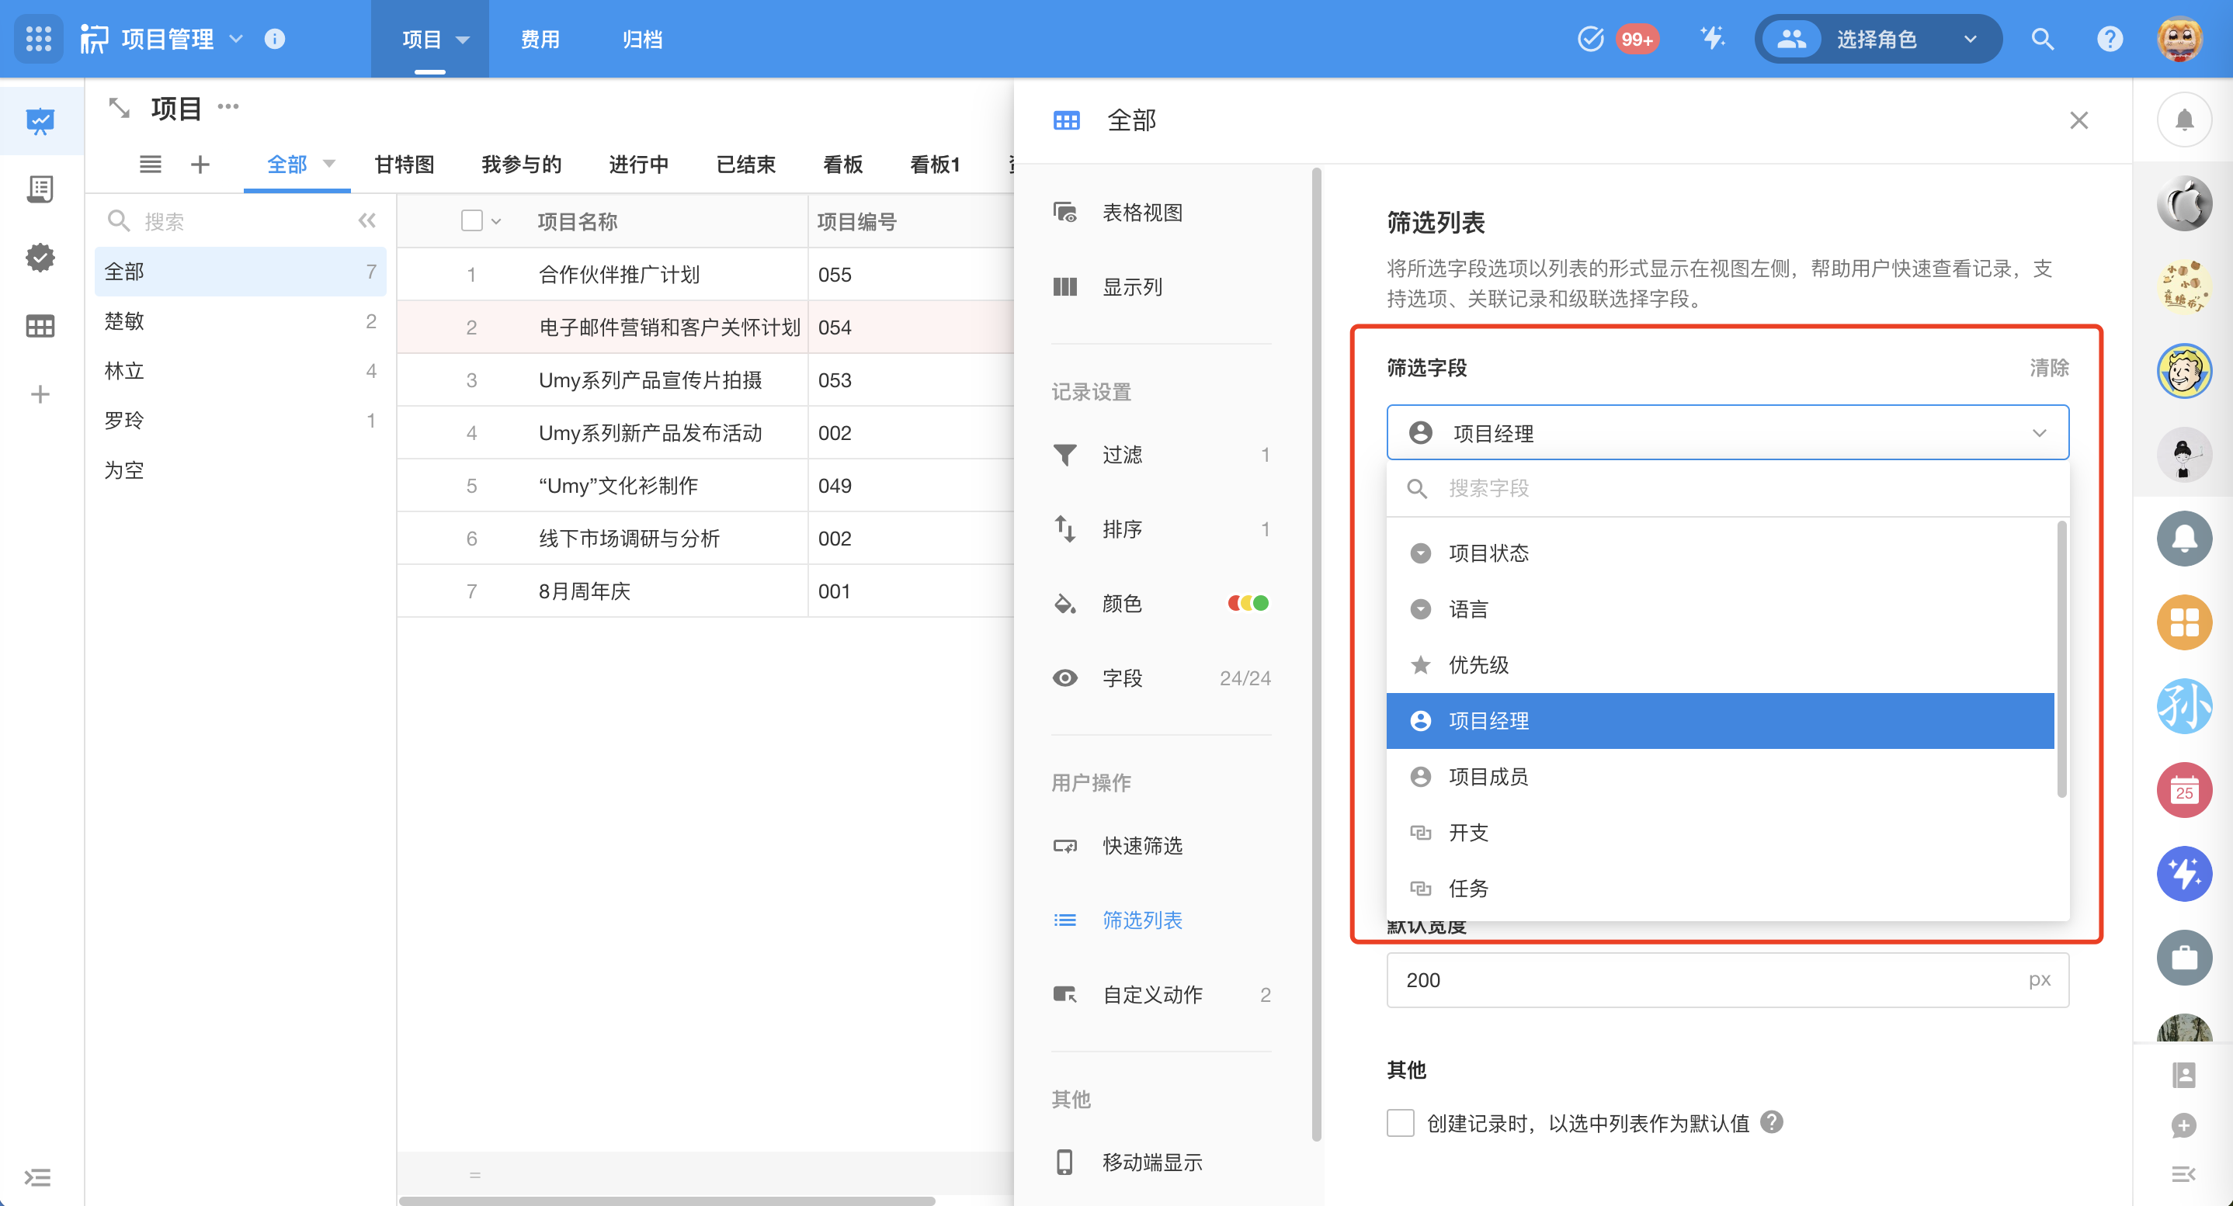Open the 我参与的 view tab
The height and width of the screenshot is (1206, 2233).
point(521,164)
